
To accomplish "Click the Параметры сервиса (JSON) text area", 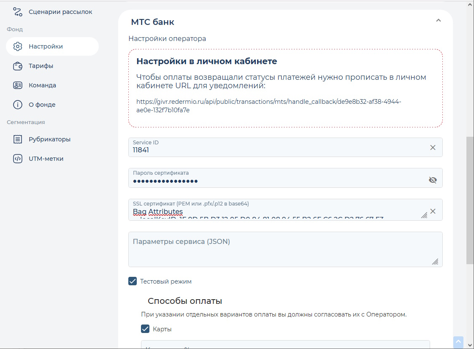I will pos(285,249).
